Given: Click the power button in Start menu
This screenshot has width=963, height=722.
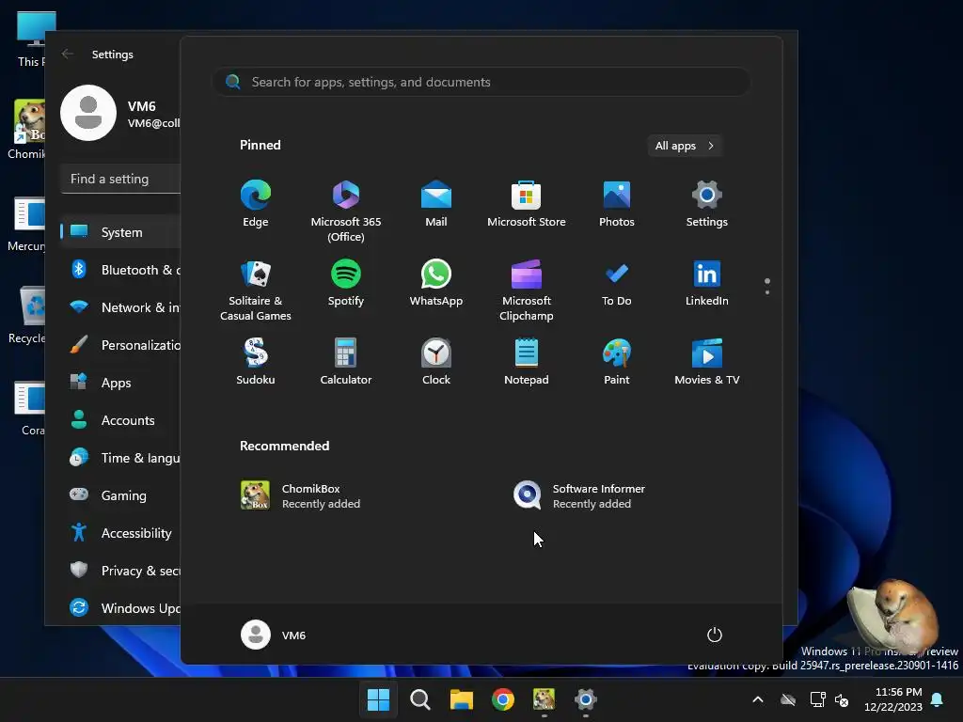Looking at the screenshot, I should click(x=715, y=635).
